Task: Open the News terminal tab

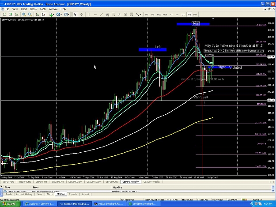Action: pyautogui.click(x=39, y=194)
